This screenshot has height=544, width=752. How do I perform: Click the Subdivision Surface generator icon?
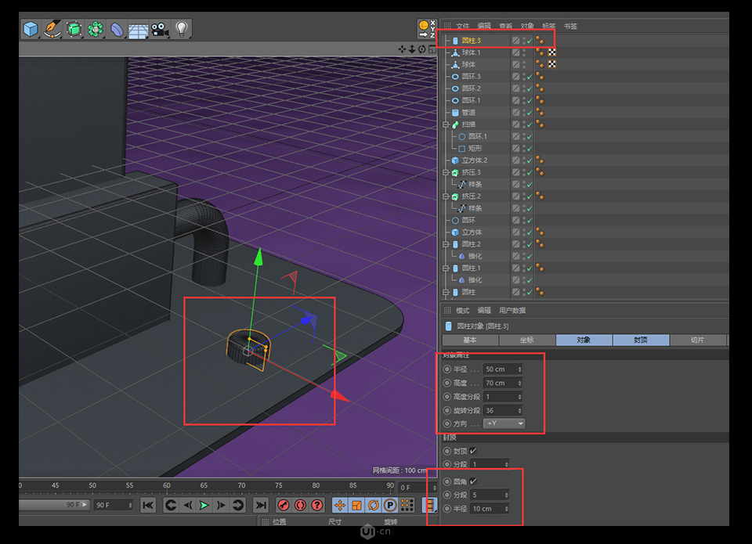click(72, 29)
